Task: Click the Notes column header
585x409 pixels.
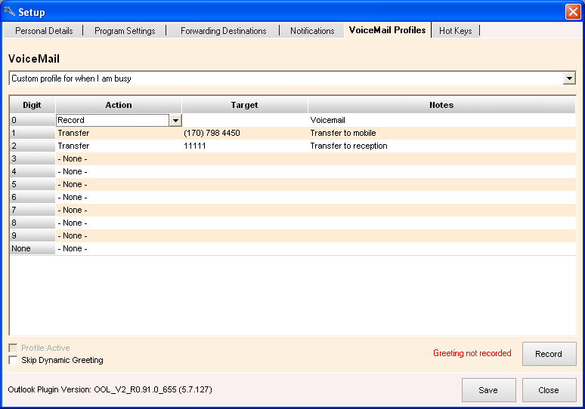Action: 441,105
